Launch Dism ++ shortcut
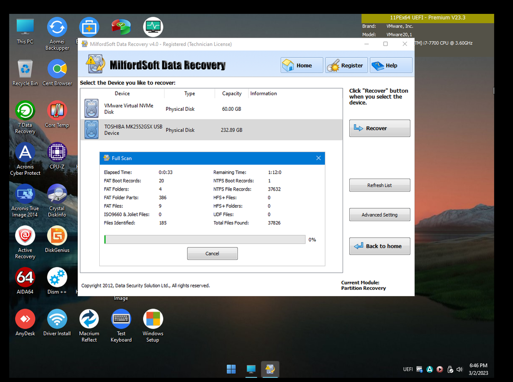The image size is (513, 382). point(57,281)
